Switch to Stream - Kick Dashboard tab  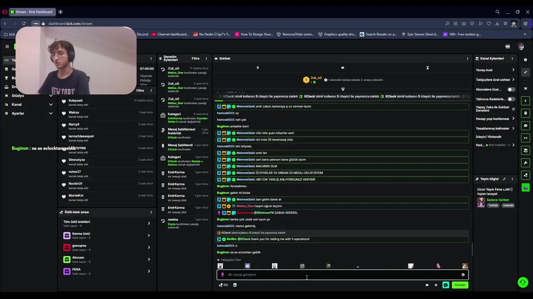pyautogui.click(x=32, y=12)
